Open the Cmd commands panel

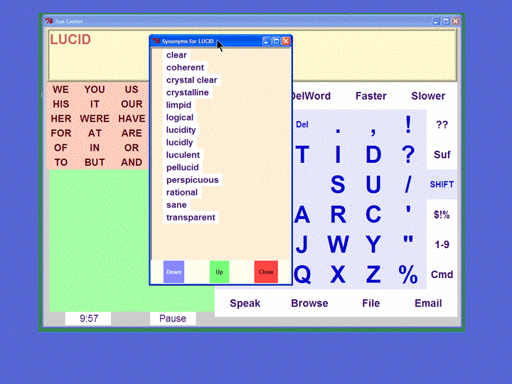point(442,274)
